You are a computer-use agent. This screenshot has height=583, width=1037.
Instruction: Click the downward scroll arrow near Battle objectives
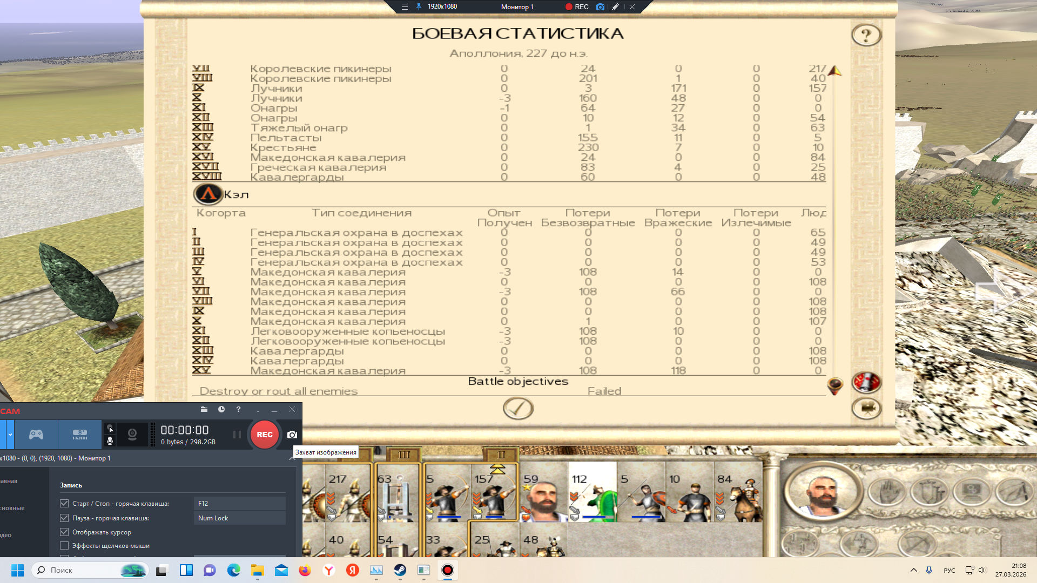[x=834, y=386]
